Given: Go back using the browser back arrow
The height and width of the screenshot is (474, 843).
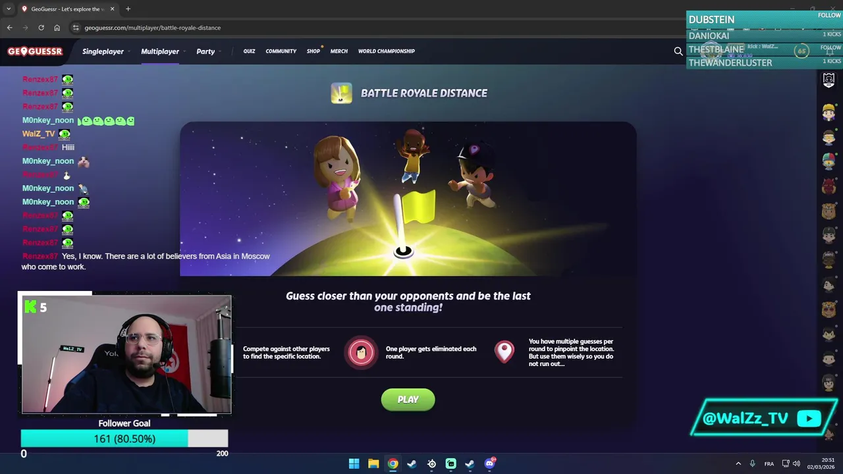Looking at the screenshot, I should click(9, 28).
